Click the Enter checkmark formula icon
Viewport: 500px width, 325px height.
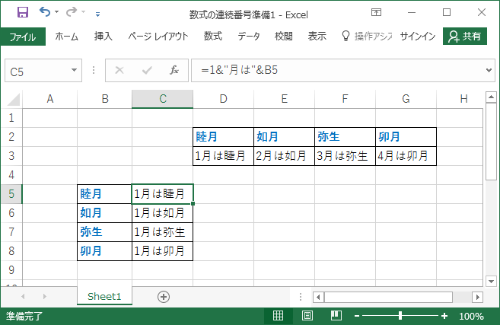(147, 70)
